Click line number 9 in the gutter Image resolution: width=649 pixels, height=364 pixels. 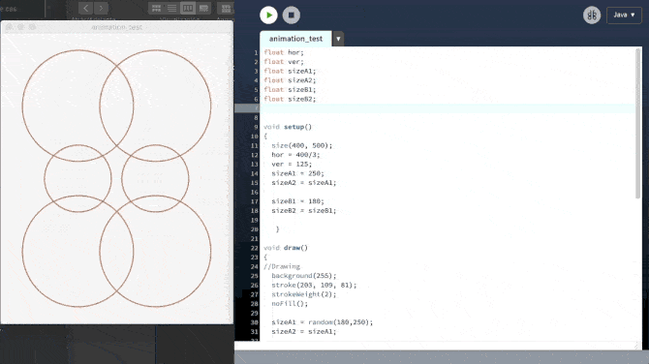point(256,127)
